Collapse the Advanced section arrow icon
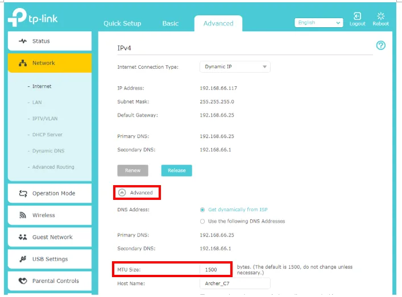This screenshot has height=297, width=402. click(x=122, y=193)
